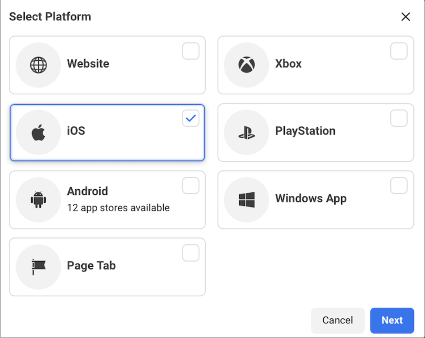The width and height of the screenshot is (425, 338).
Task: Click the Xbox logo icon
Action: pos(246,65)
